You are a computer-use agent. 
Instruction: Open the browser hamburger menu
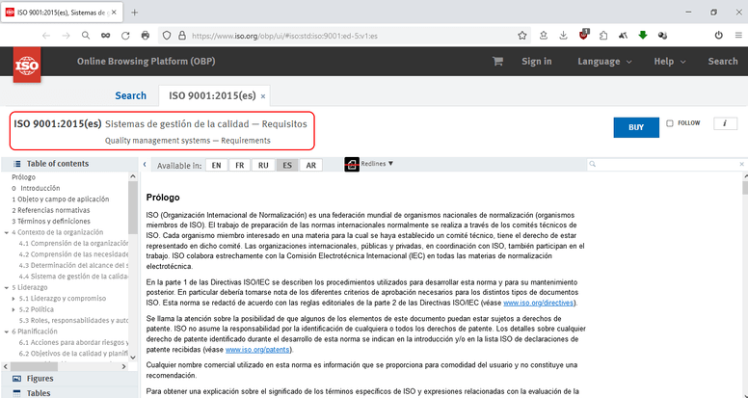pos(738,36)
